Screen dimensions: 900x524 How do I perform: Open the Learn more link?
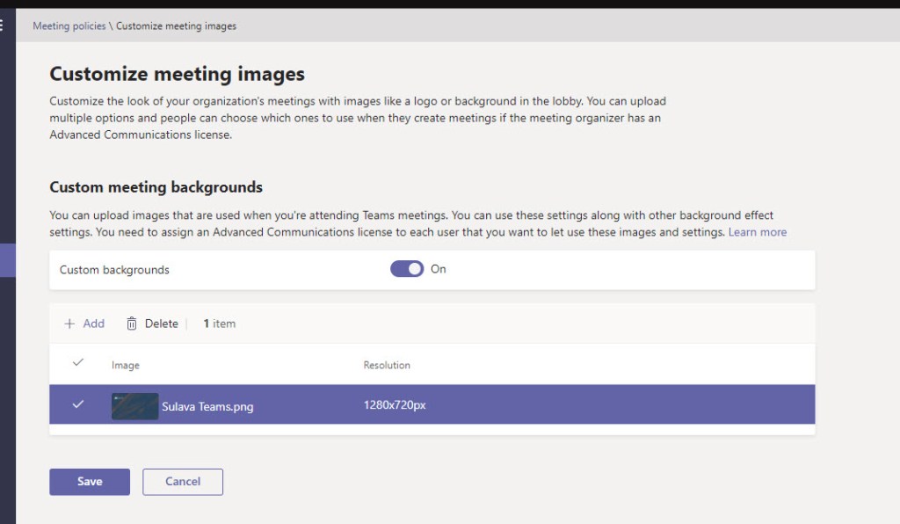tap(757, 232)
